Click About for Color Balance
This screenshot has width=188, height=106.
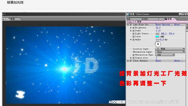(178, 61)
